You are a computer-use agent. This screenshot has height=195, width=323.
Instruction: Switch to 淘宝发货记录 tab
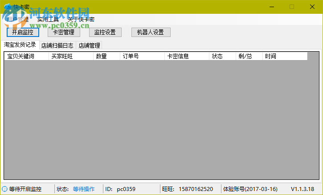20,45
